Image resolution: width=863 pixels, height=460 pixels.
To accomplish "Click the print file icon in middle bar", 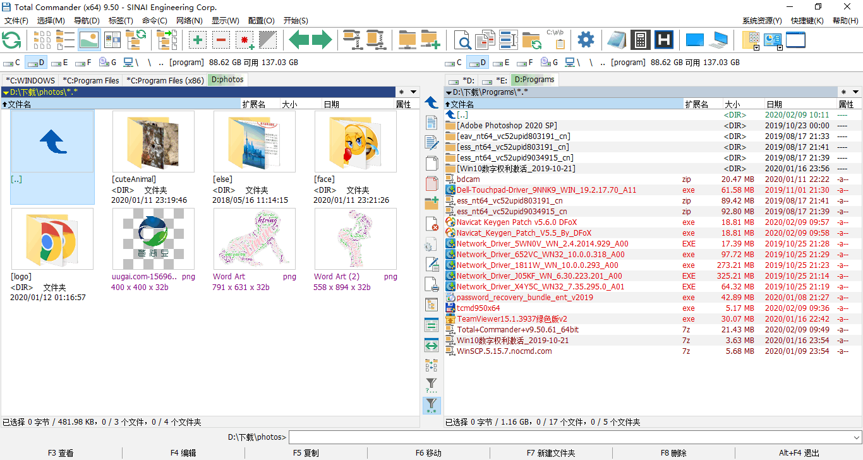I will 431,284.
